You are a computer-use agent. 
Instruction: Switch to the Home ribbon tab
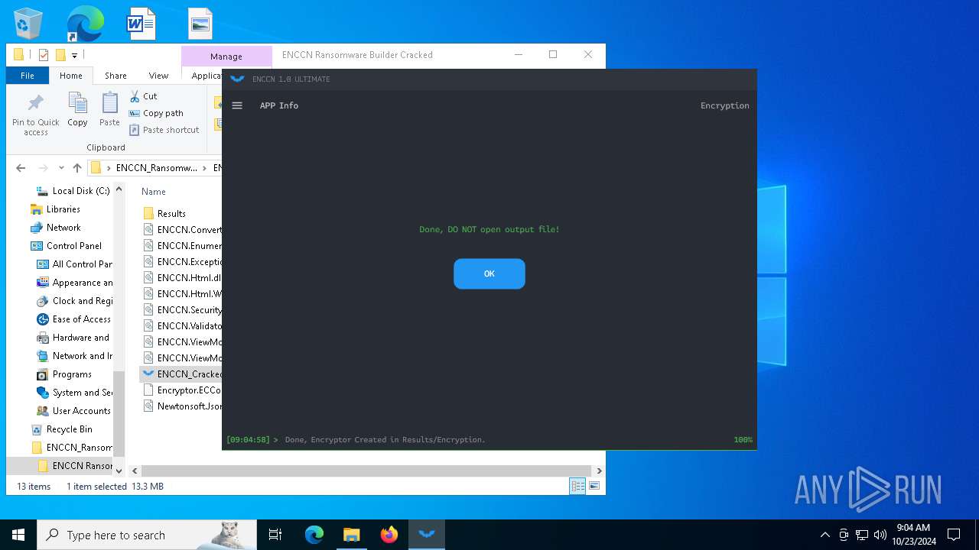(71, 76)
